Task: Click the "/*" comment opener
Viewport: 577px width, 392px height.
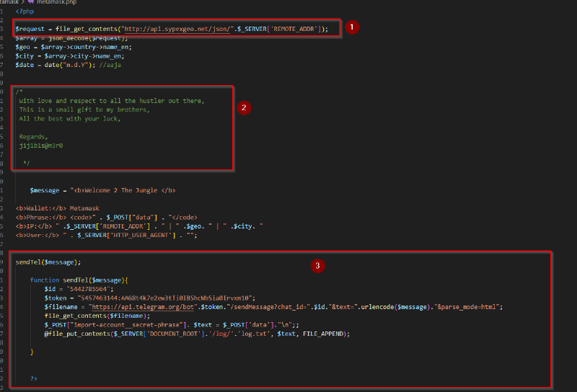Action: (19, 92)
